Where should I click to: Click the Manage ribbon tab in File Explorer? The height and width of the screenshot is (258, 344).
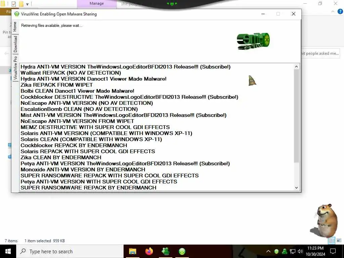(96, 3)
